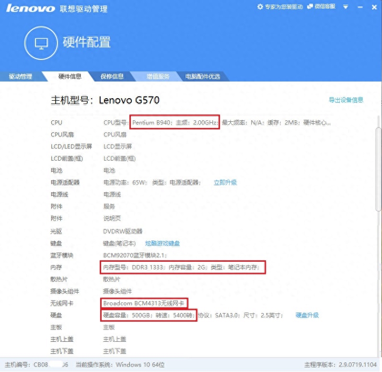Click the 无线网卡 row label
The image size is (382, 372).
pyautogui.click(x=62, y=303)
